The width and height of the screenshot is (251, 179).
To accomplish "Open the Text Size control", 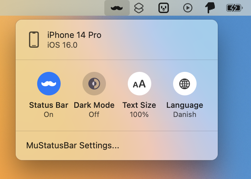I will pos(140,84).
